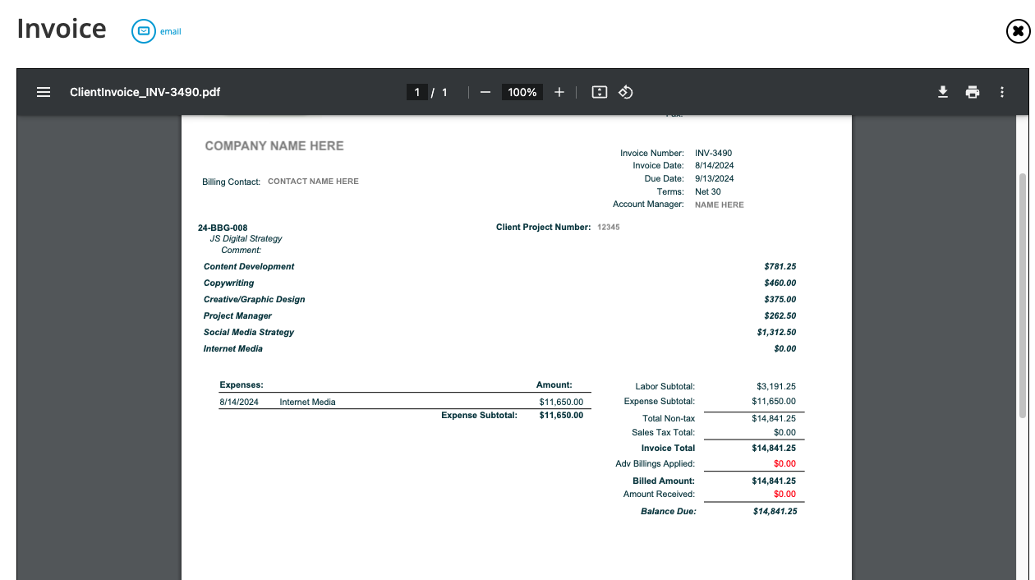The width and height of the screenshot is (1035, 580).
Task: Click the Invoice heading label
Action: click(x=61, y=29)
